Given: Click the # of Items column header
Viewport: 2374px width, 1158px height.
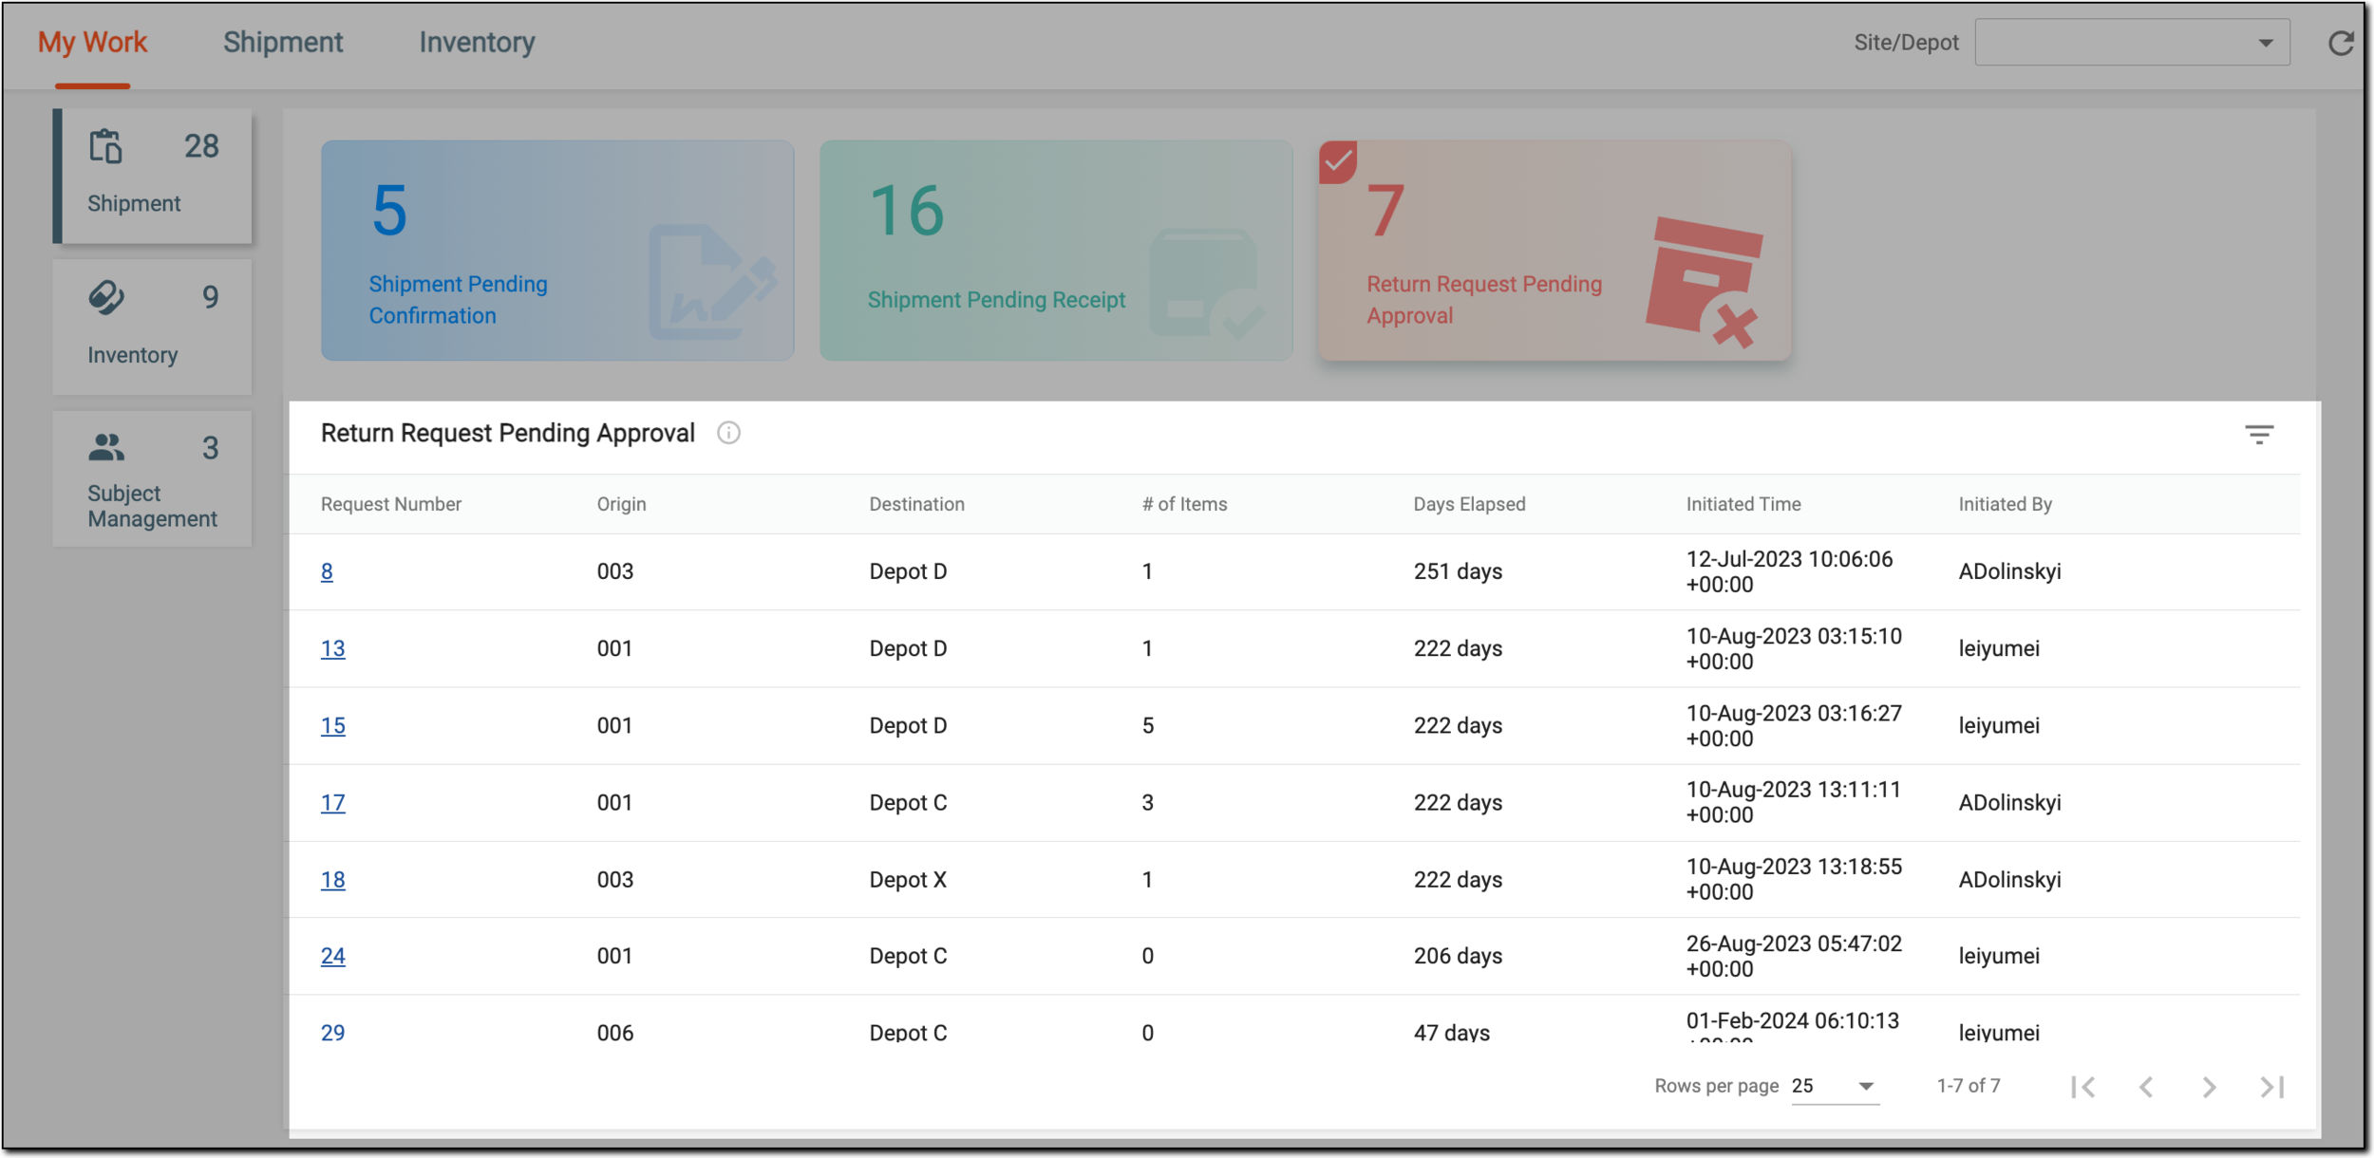Looking at the screenshot, I should point(1184,504).
